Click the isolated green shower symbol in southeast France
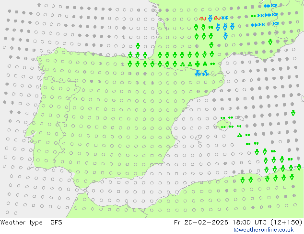This screenshot has height=234, width=304. click(270, 42)
